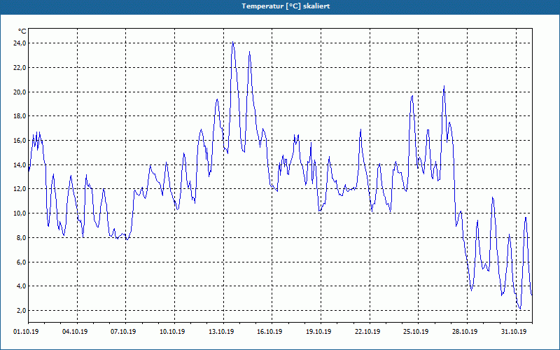Click the 18,0 y-axis value
The image size is (560, 350).
20,116
